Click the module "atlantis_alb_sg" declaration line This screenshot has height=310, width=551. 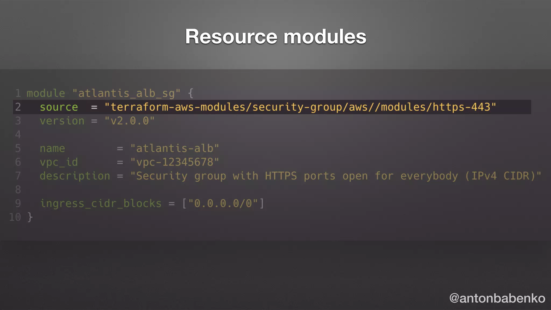click(x=110, y=93)
